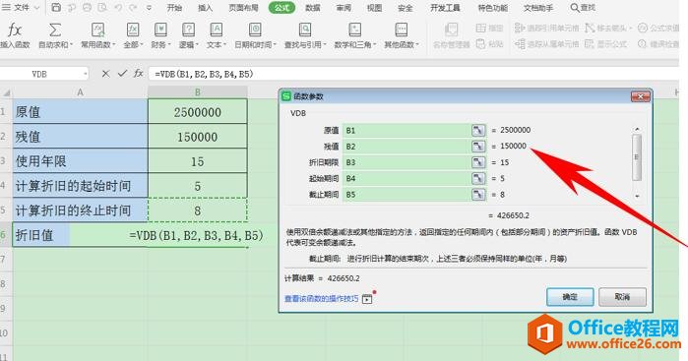Select the 公式 (Formulas) tab
The height and width of the screenshot is (361, 688).
coord(281,8)
